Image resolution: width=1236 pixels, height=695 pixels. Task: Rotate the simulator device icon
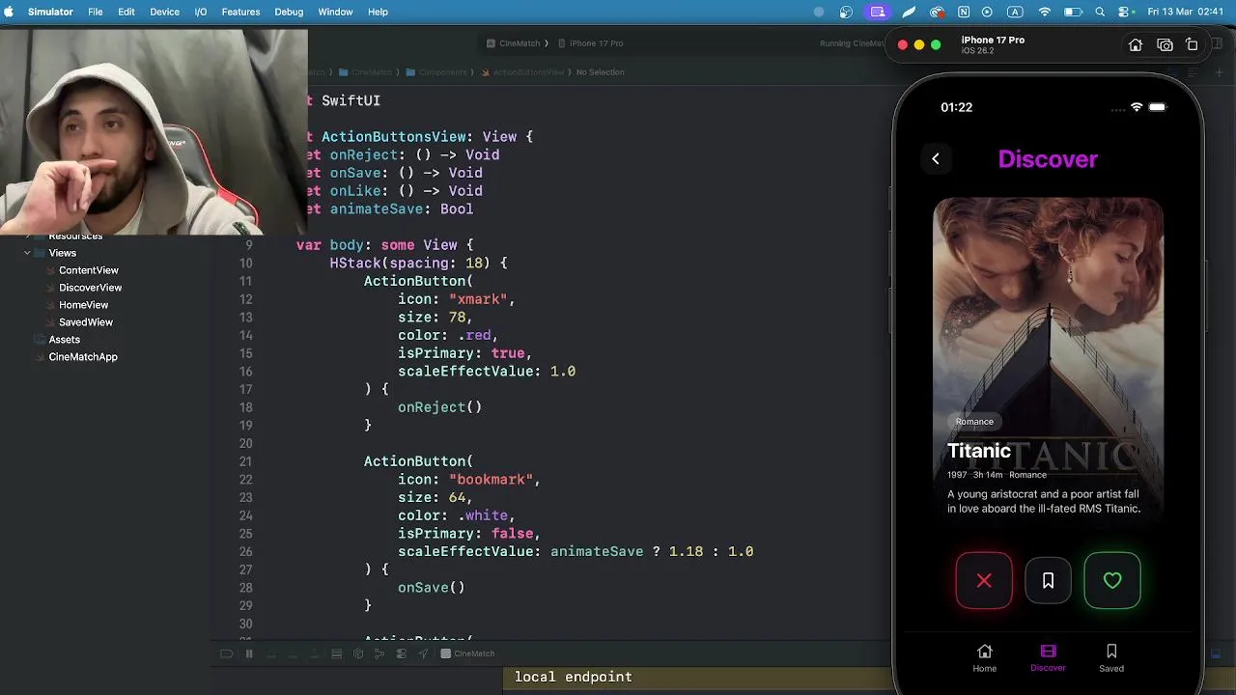1193,45
